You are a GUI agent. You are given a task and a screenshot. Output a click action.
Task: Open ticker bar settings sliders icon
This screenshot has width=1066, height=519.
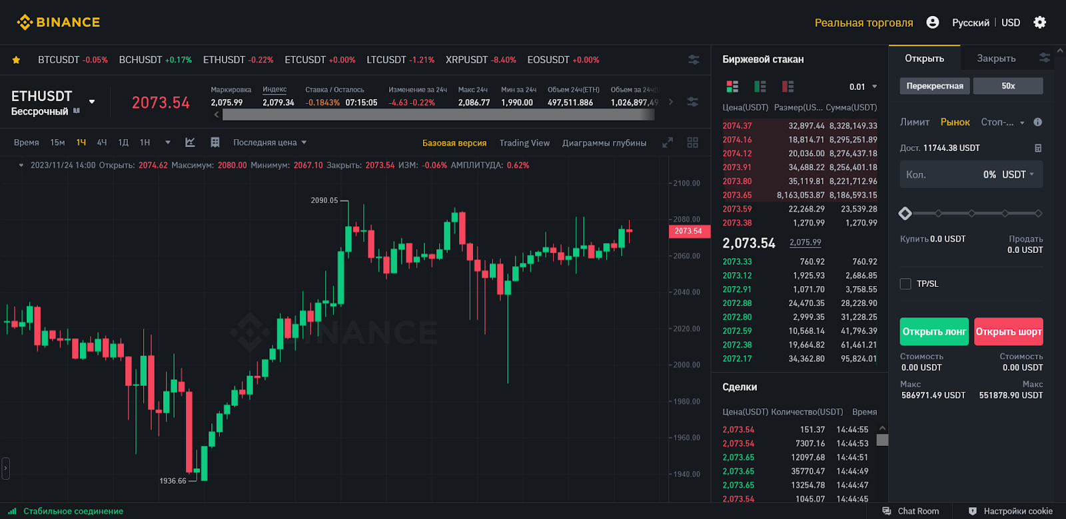click(x=694, y=59)
